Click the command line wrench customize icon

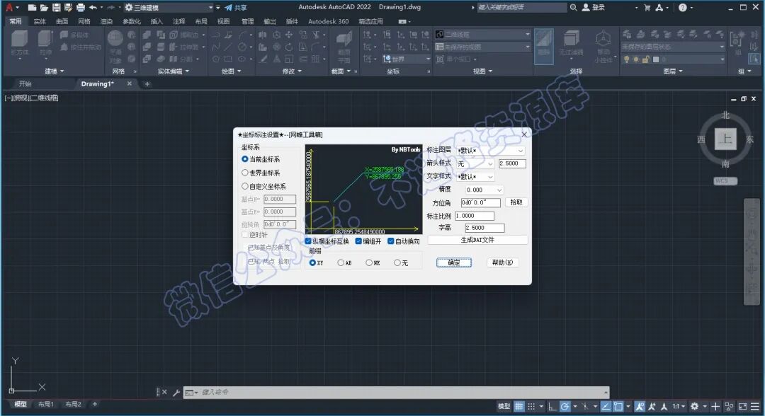coord(176,392)
